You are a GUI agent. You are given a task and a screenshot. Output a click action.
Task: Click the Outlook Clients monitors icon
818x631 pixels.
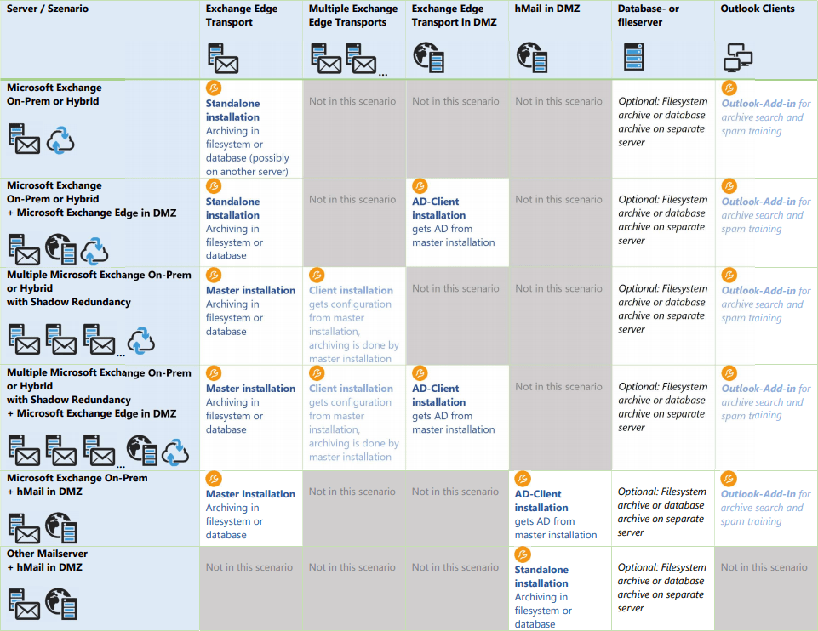point(737,58)
